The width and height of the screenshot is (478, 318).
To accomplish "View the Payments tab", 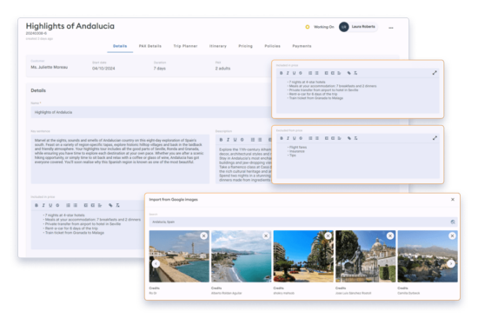I will (x=302, y=46).
